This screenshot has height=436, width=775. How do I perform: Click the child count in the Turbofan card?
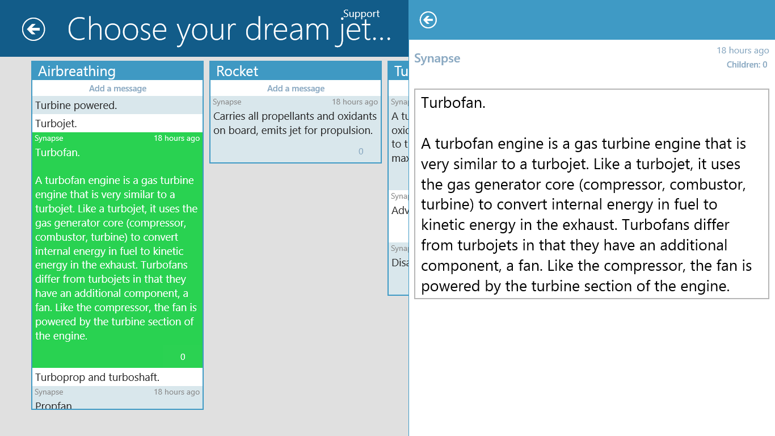point(183,357)
